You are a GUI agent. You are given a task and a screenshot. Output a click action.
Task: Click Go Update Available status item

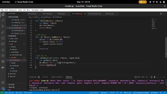point(141,93)
